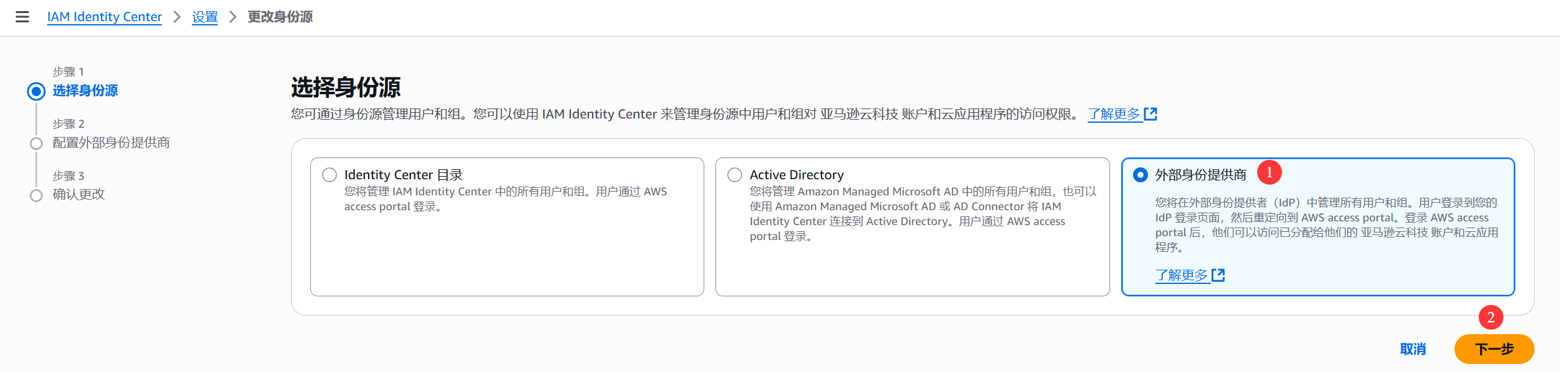Click the step 3 indicator circle

pyautogui.click(x=37, y=195)
